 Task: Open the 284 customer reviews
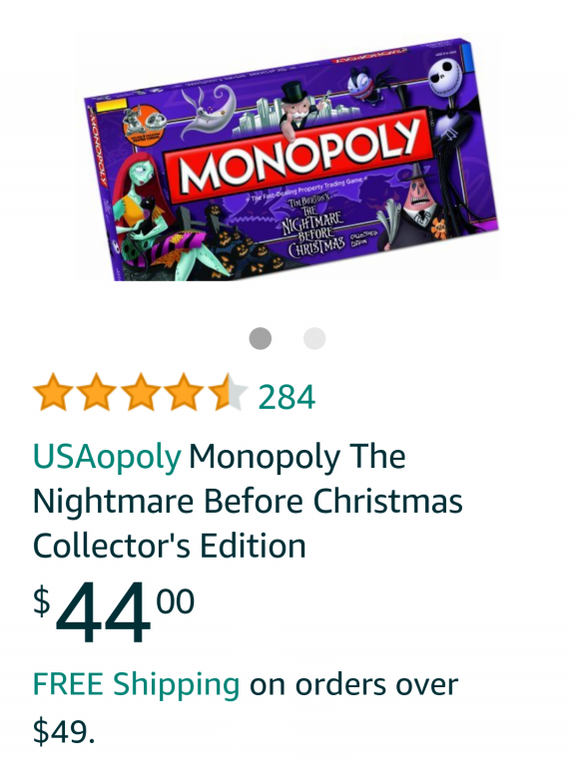point(287,397)
